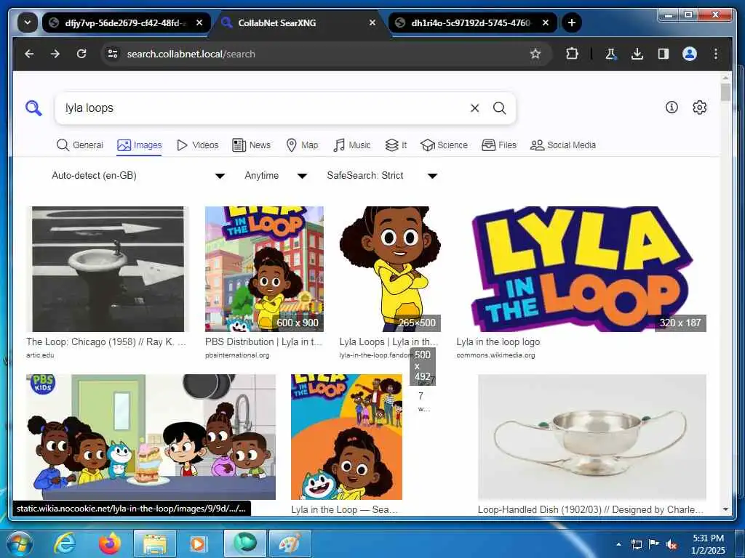Open the profile avatar icon
Screen dimensions: 745x558
click(690, 54)
